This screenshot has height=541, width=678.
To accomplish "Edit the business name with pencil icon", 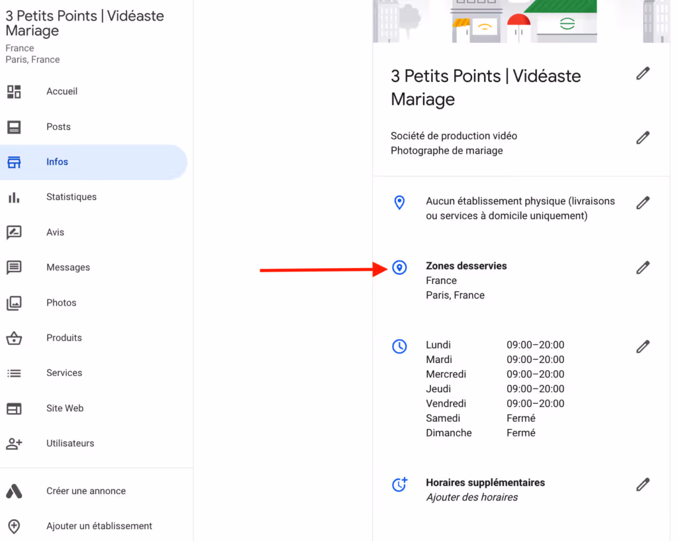I will [643, 74].
